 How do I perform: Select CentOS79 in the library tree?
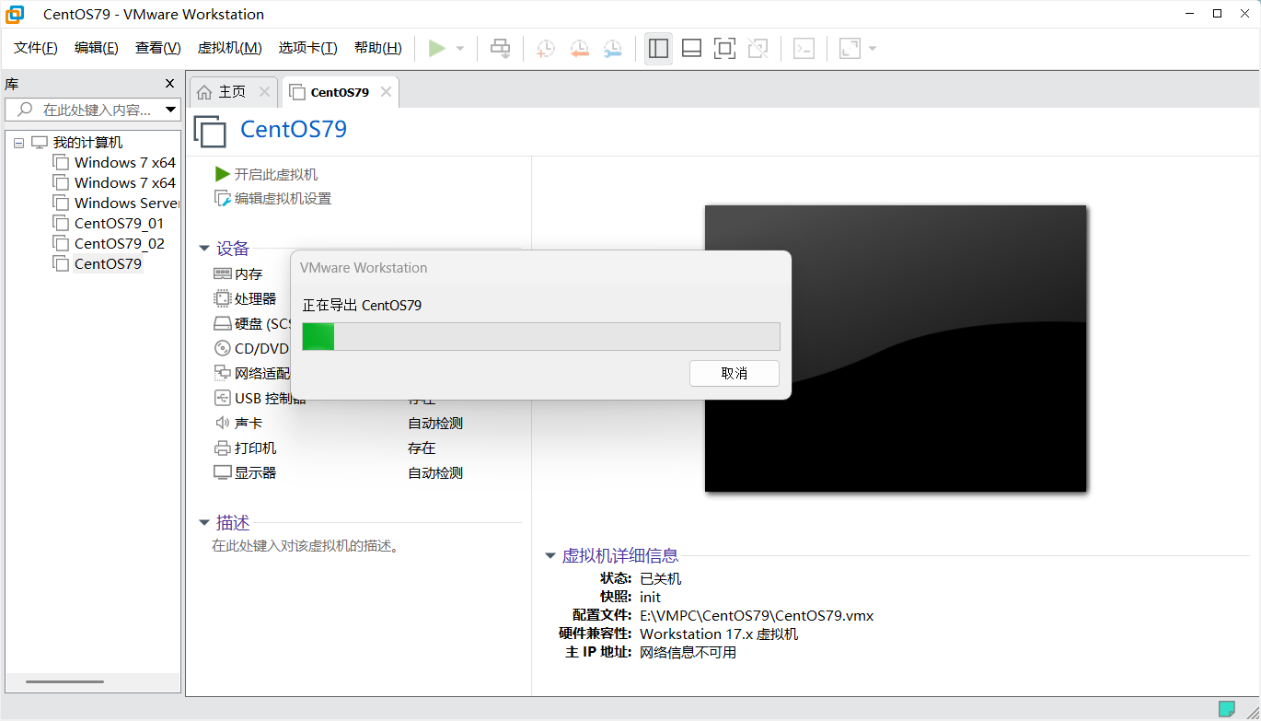click(x=98, y=264)
